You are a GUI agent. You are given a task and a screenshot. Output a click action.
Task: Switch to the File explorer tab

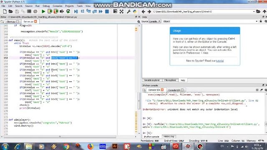pos(170,80)
